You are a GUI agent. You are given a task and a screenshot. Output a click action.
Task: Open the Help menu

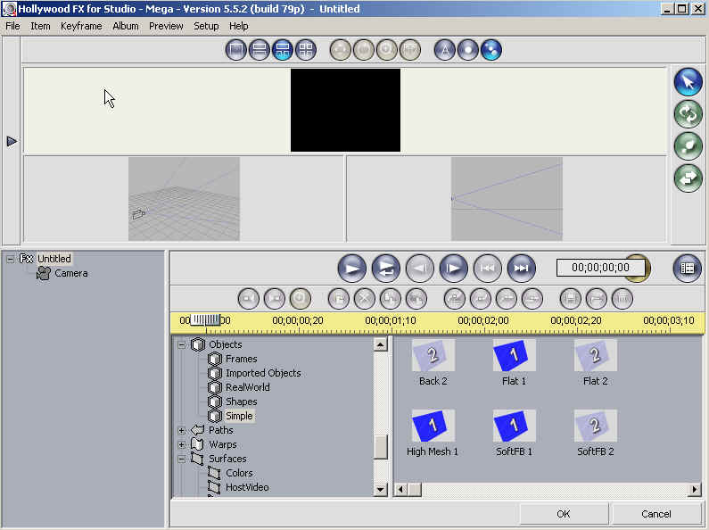[239, 26]
